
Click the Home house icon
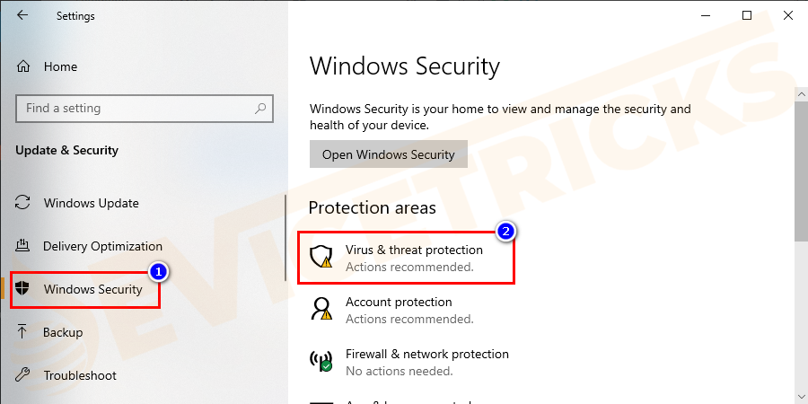[24, 66]
